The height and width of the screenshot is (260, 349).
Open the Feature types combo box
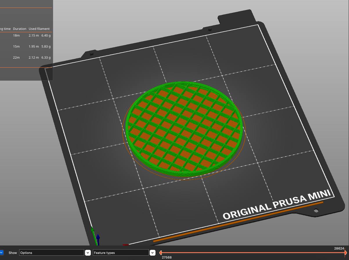pos(121,253)
